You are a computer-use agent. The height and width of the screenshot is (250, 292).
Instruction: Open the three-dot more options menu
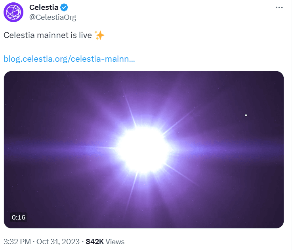pyautogui.click(x=279, y=8)
